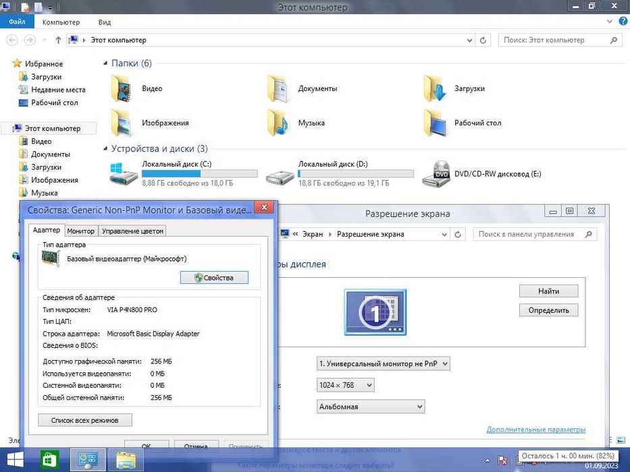The width and height of the screenshot is (630, 472).
Task: Open Дополнительные параметры link
Action: pos(535,430)
